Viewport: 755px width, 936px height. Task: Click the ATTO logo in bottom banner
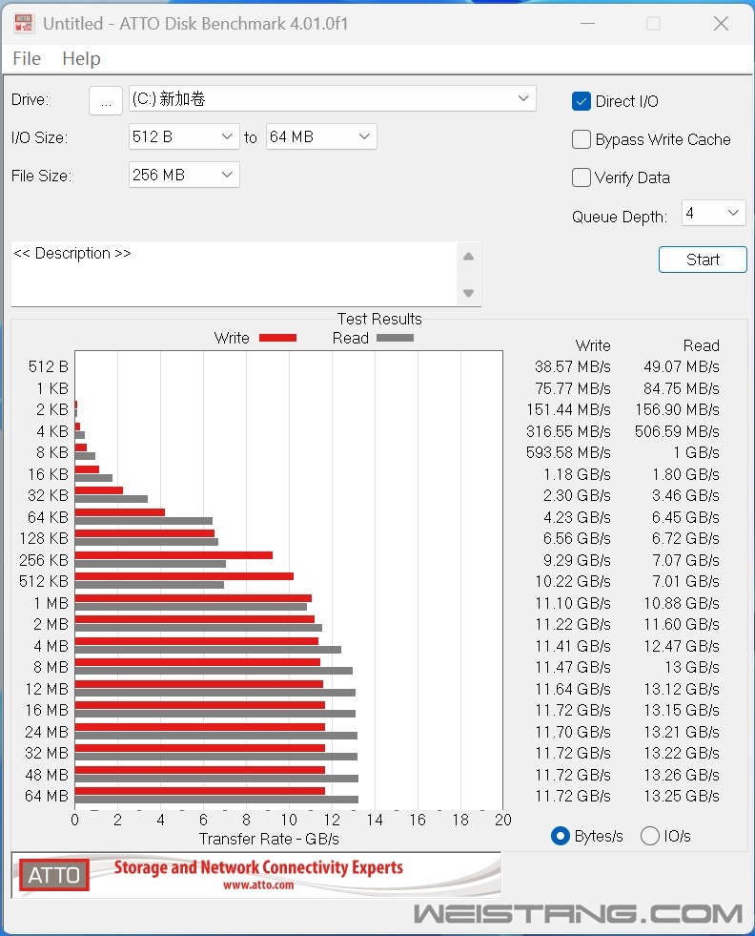(x=54, y=875)
